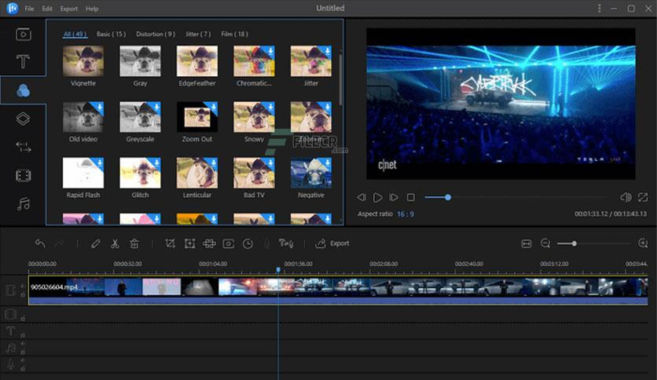Delete clip with trash icon

pos(134,243)
